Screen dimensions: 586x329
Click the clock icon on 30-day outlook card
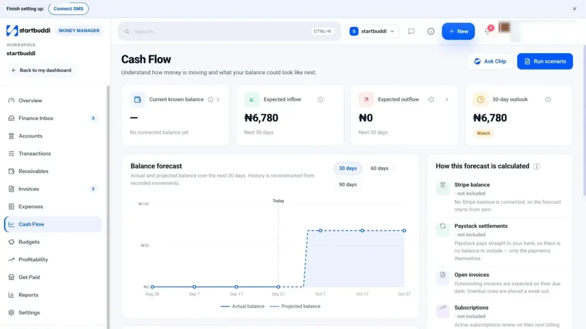480,99
